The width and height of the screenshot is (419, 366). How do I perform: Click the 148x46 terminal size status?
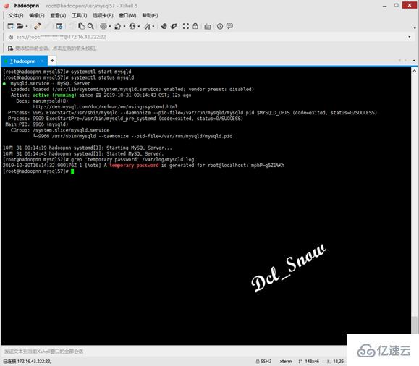[309, 361]
